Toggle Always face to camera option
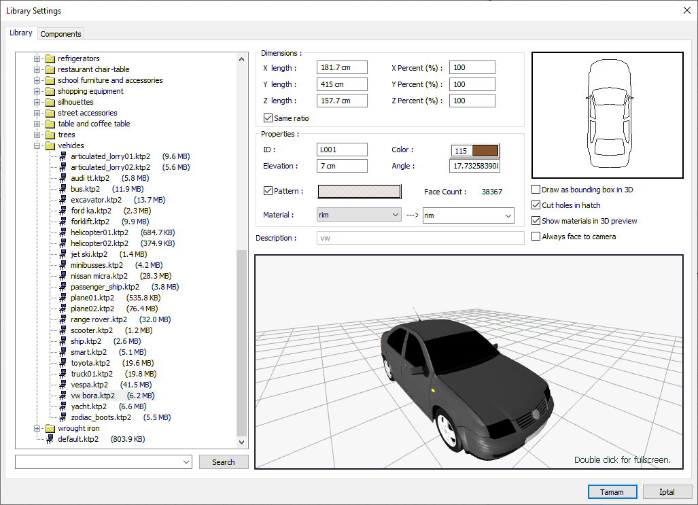This screenshot has width=698, height=505. pos(536,237)
